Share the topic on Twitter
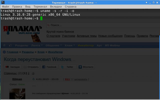 point(67,67)
